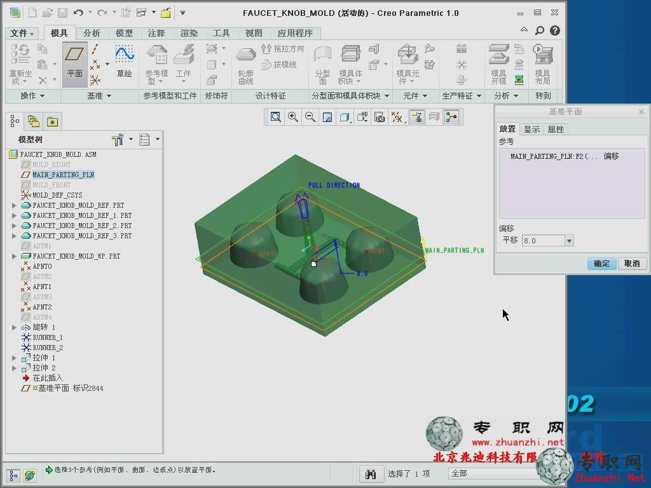Expand FAUCET_KNOB_MOLD_WF.PRT node

coord(14,256)
